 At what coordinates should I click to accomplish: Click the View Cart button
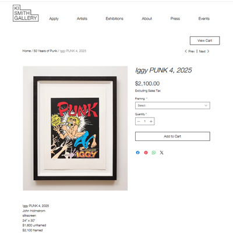point(204,41)
